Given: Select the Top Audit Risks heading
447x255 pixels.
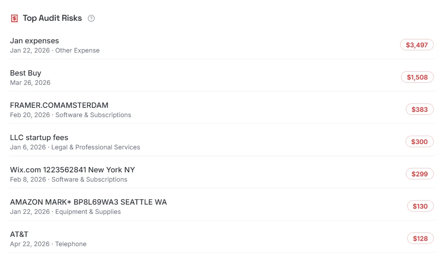Looking at the screenshot, I should 52,18.
